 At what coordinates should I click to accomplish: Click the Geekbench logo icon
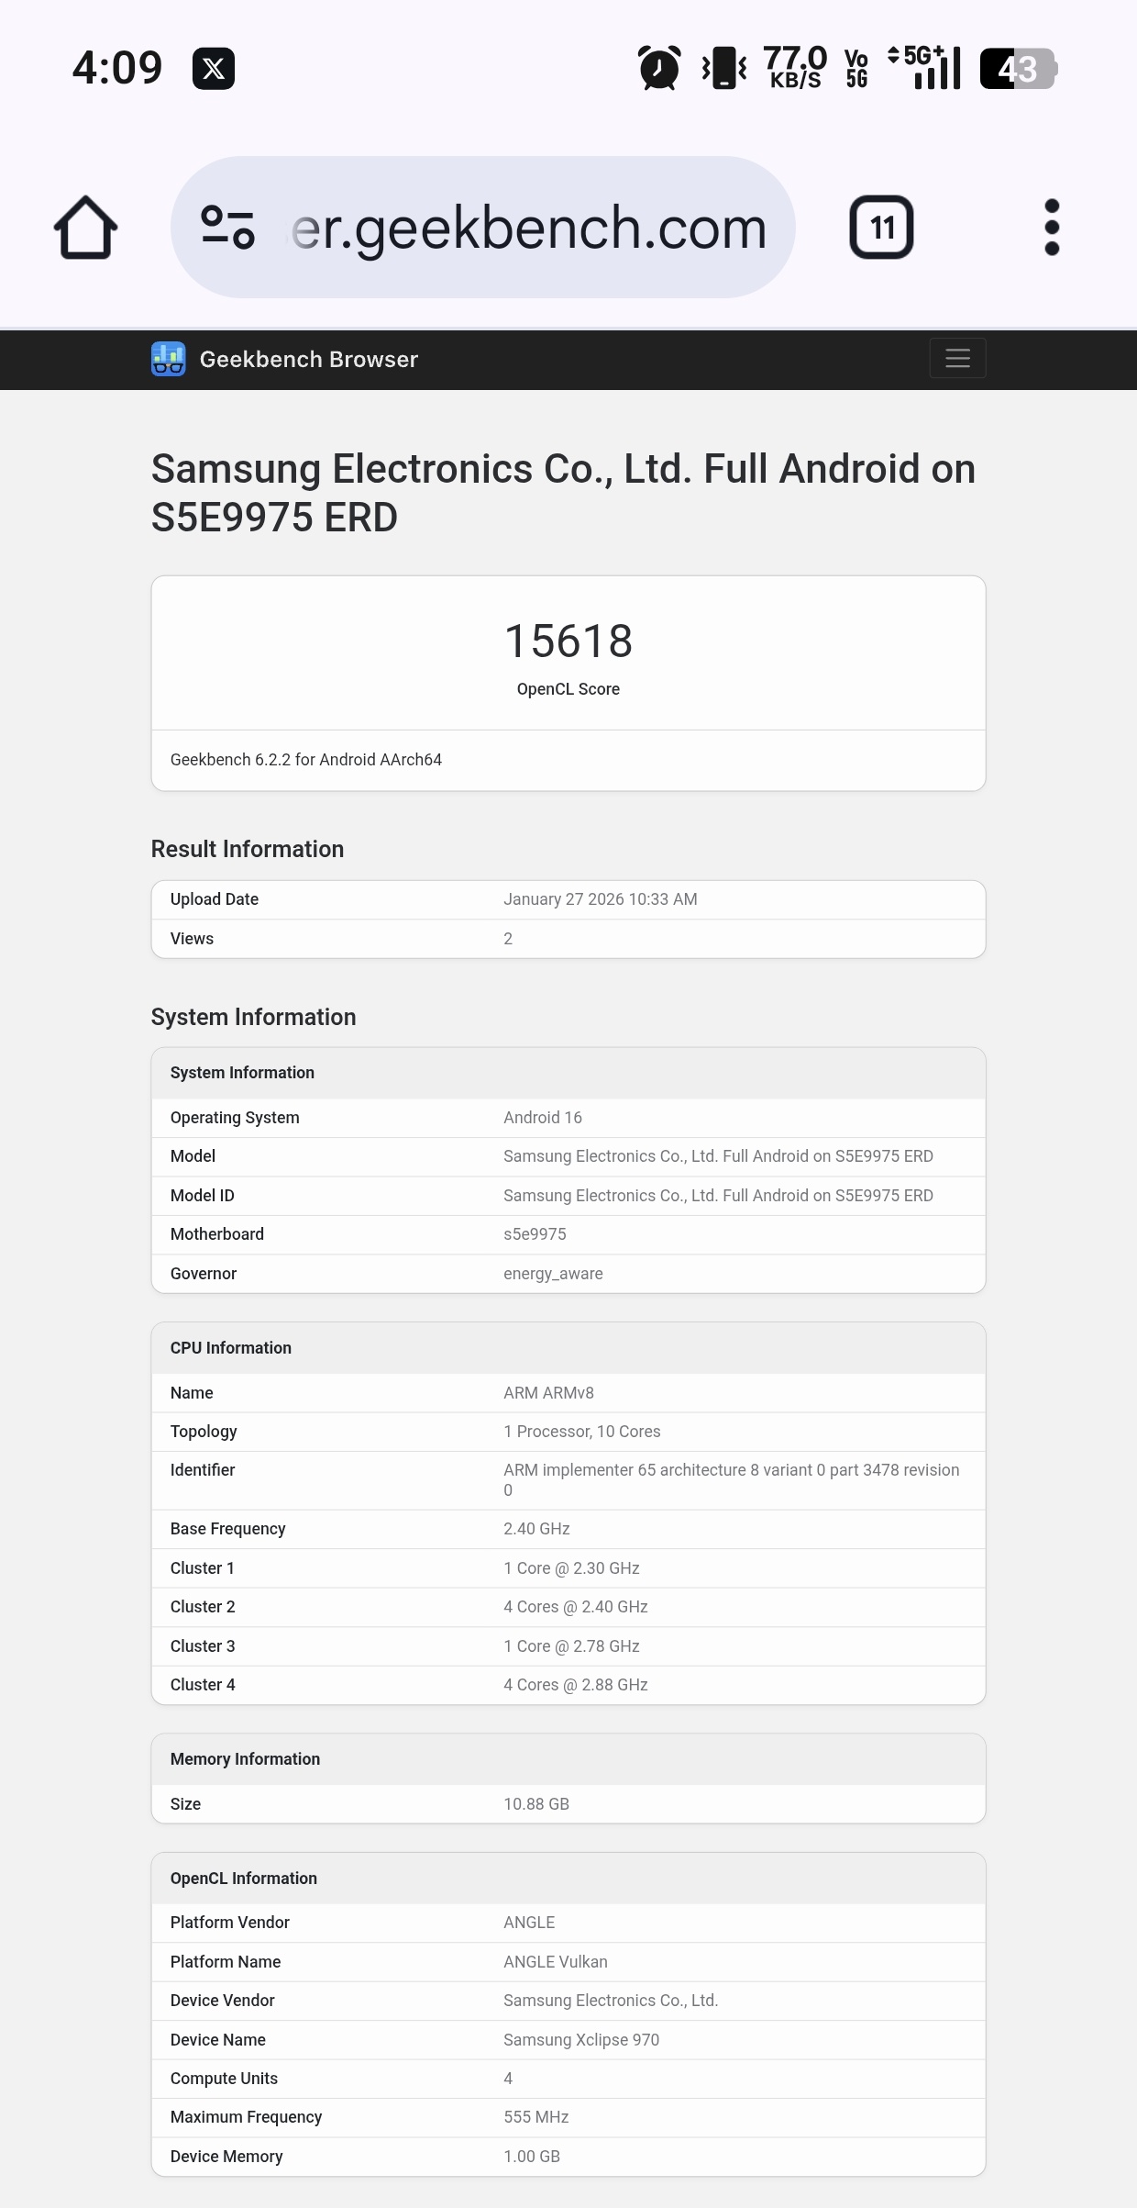(169, 359)
